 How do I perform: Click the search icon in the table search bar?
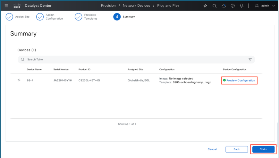coord(22,60)
